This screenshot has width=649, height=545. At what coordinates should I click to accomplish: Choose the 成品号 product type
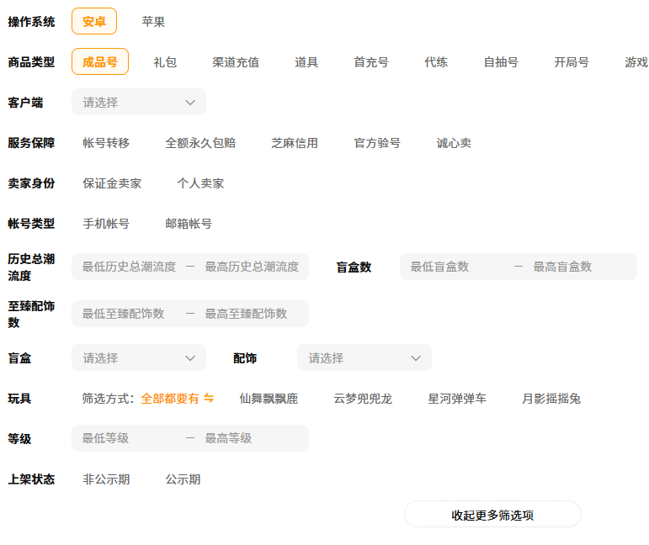100,62
